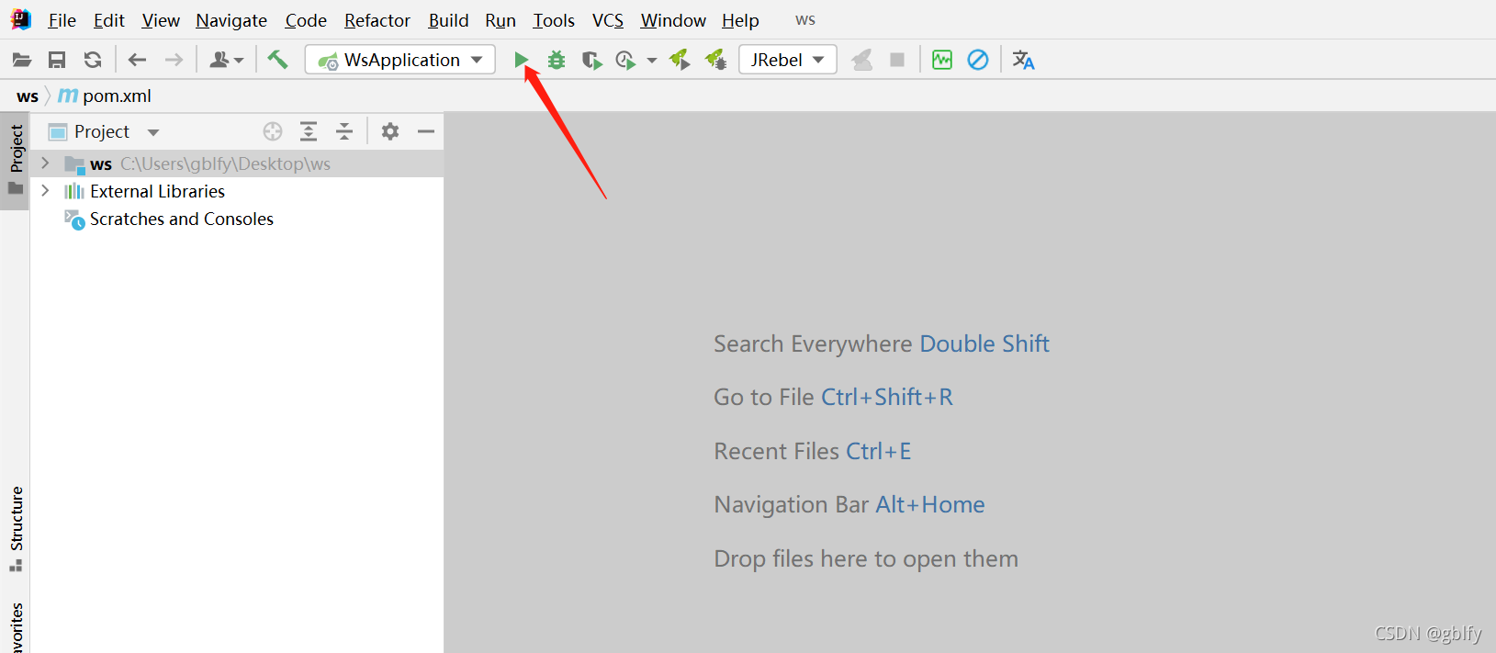Click the IntelliJ IDEA logo icon
This screenshot has width=1496, height=653.
click(x=21, y=19)
